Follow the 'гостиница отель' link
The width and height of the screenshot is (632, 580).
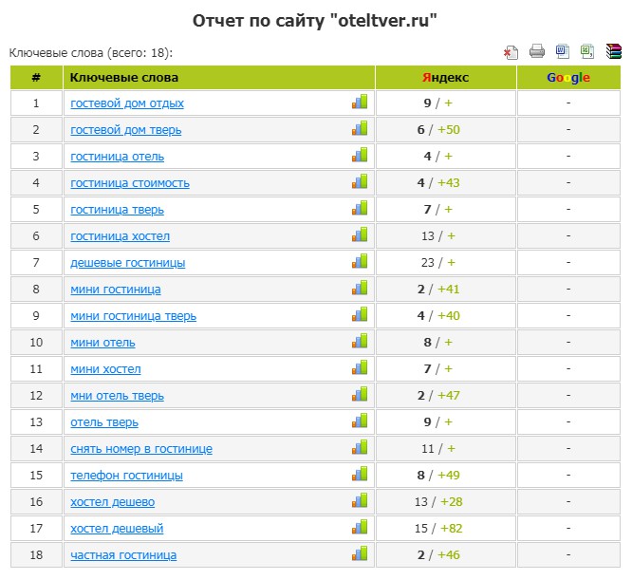pos(117,157)
